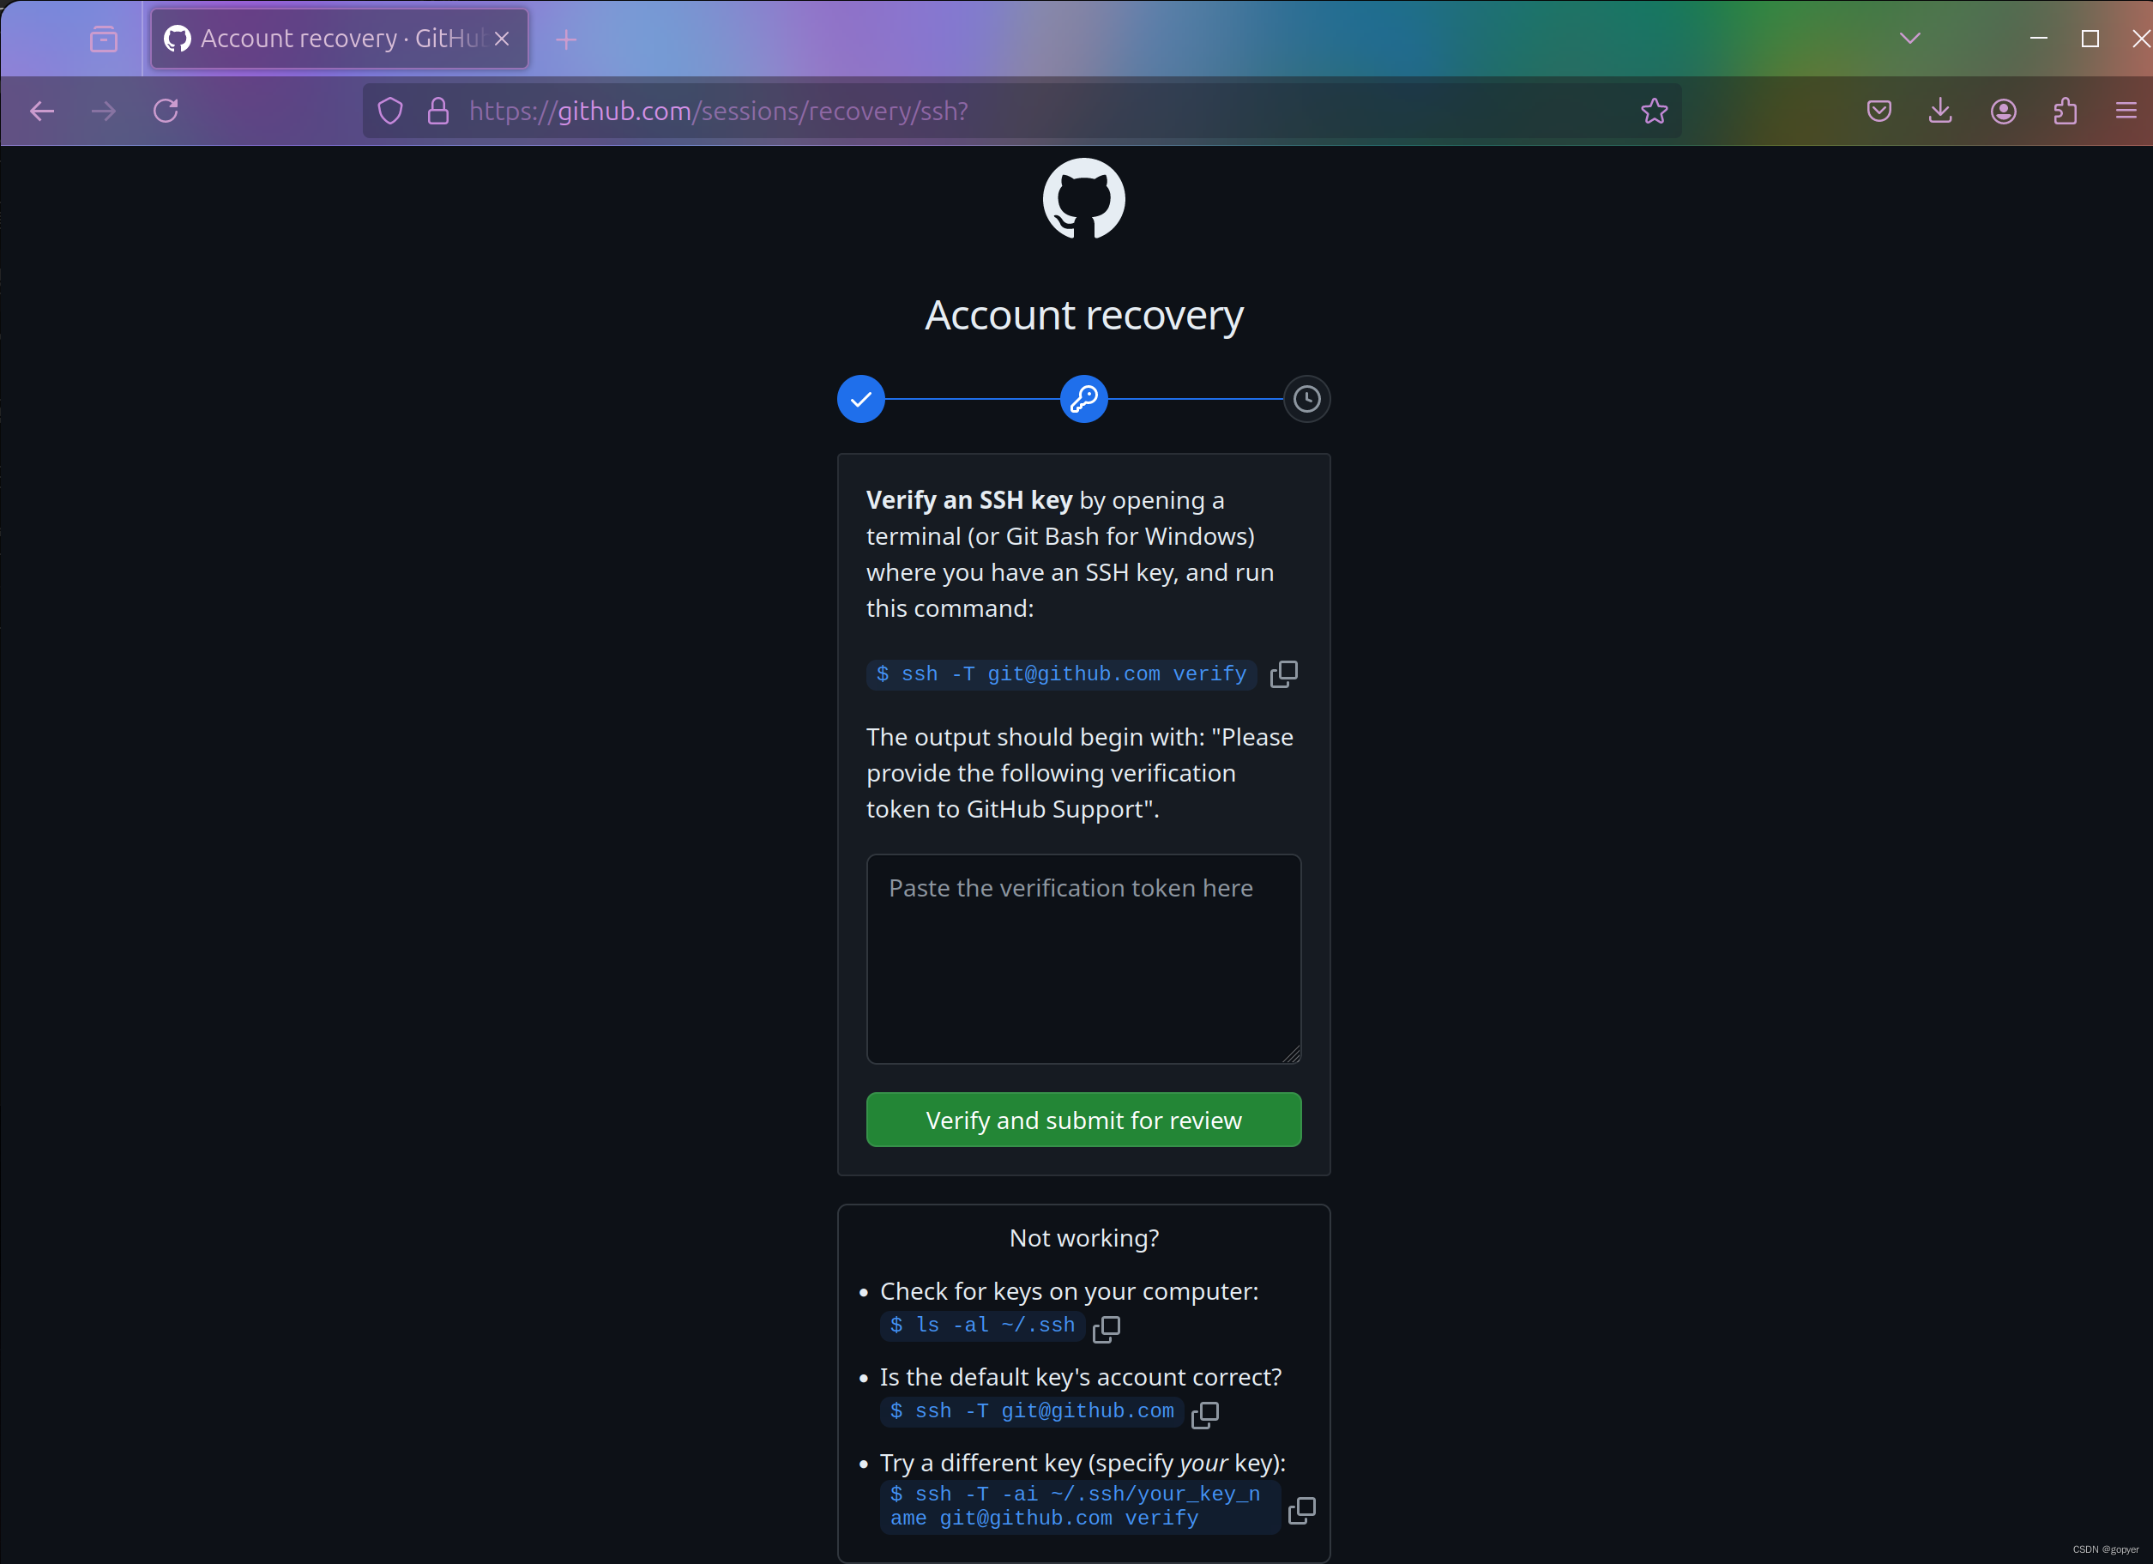2153x1564 pixels.
Task: Copy the ssh -T git@github.com command
Action: coord(1204,1414)
